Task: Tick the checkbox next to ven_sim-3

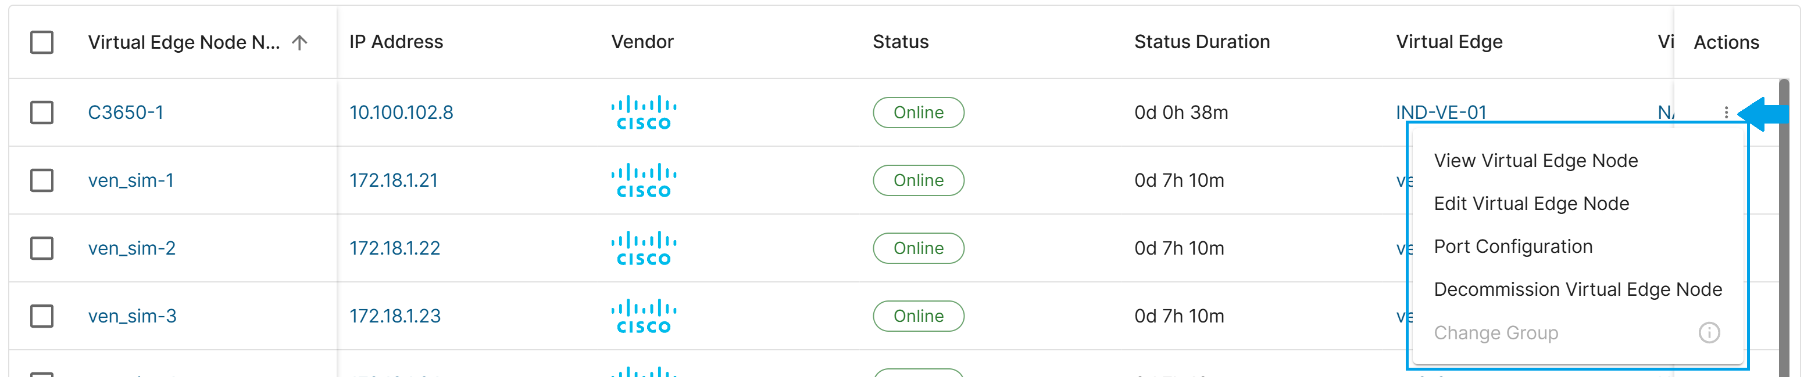Action: click(x=42, y=316)
